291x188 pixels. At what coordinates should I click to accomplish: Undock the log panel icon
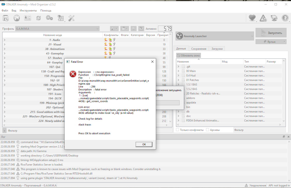[284, 137]
